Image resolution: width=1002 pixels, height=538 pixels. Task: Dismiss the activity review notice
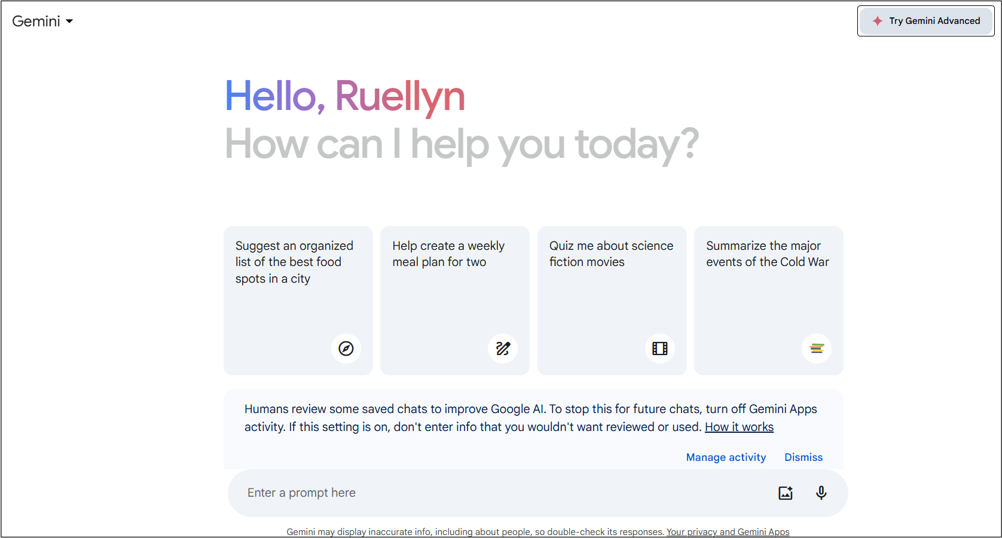pos(804,457)
